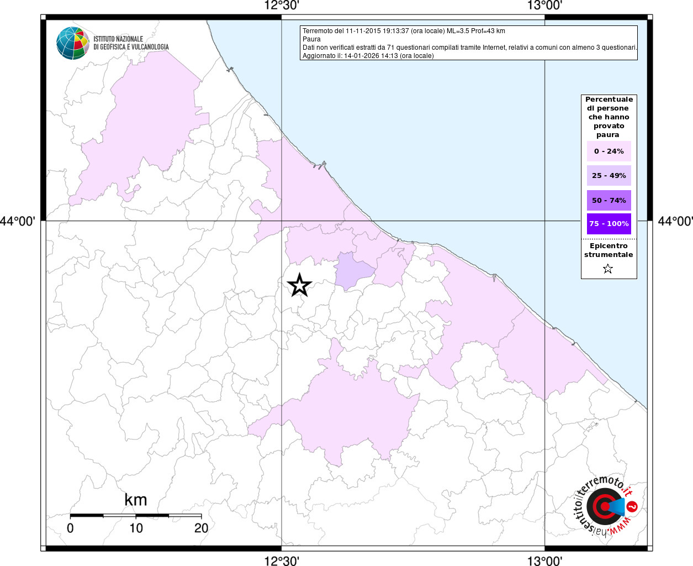The width and height of the screenshot is (693, 566).
Task: Click the left 44°00' latitude label
Action: pos(18,221)
